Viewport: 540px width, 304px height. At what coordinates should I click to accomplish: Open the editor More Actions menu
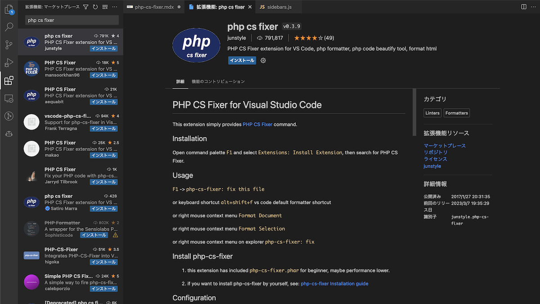(x=534, y=7)
